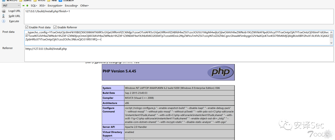Click inside the Referrer text field
335x140 pixels.
tap(179, 54)
